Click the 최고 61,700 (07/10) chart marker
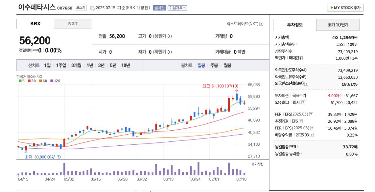This screenshot has height=192, width=375. (x=220, y=86)
